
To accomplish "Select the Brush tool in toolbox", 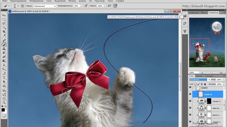I will pos(4,45).
